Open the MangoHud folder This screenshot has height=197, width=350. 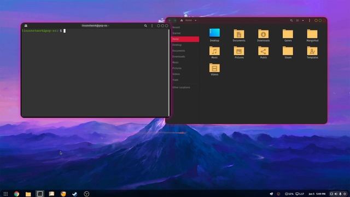click(x=312, y=34)
